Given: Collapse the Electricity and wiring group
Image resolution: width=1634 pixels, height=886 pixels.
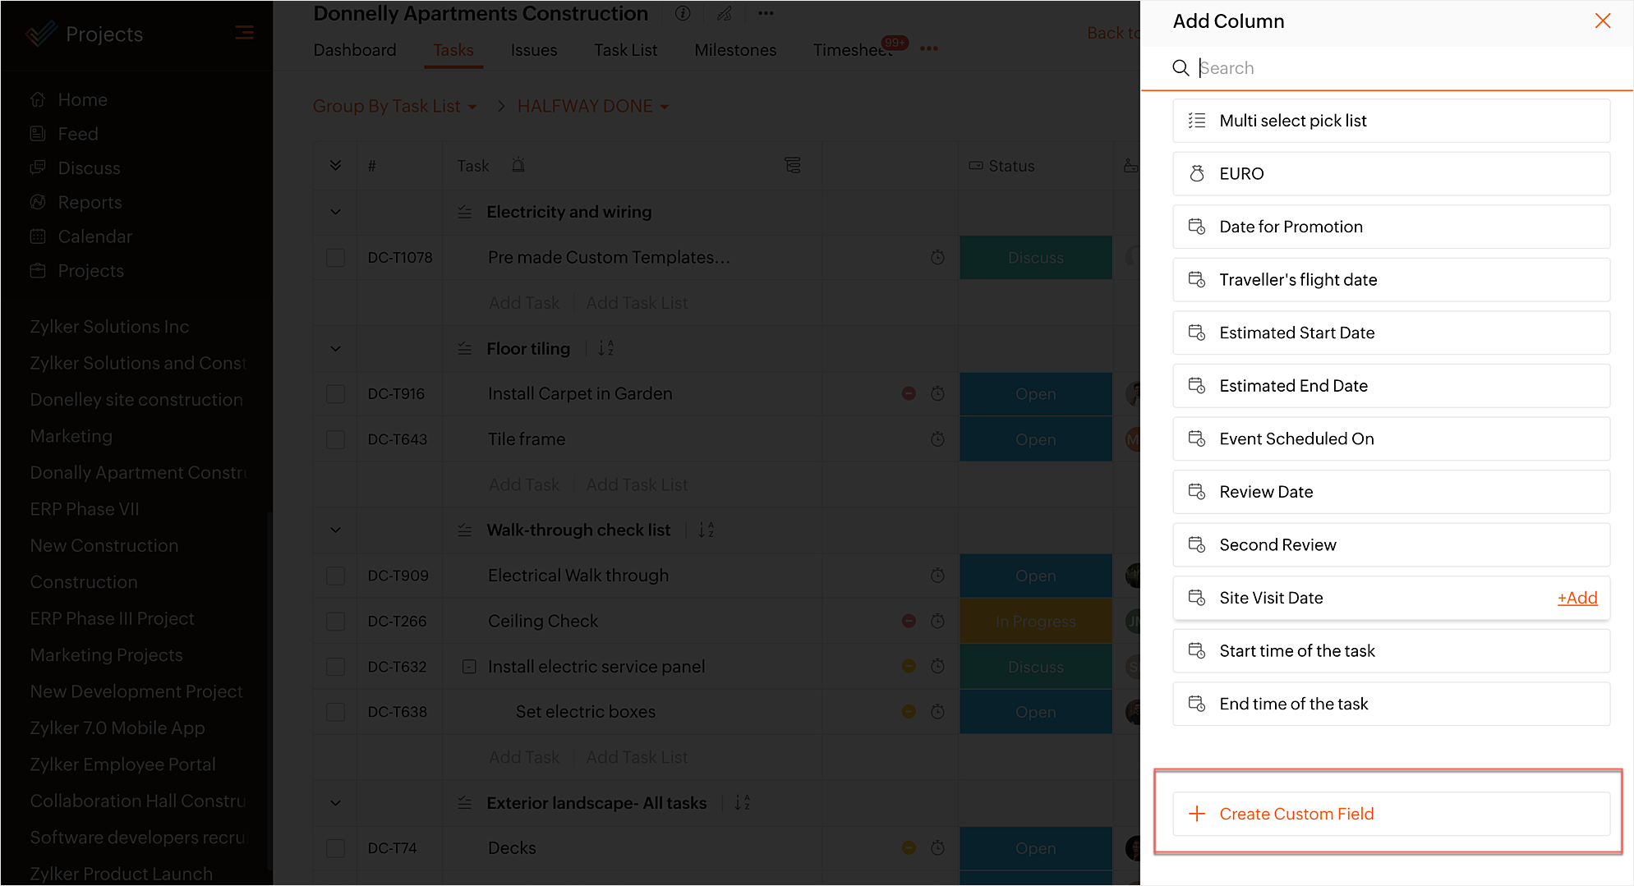Looking at the screenshot, I should (335, 212).
